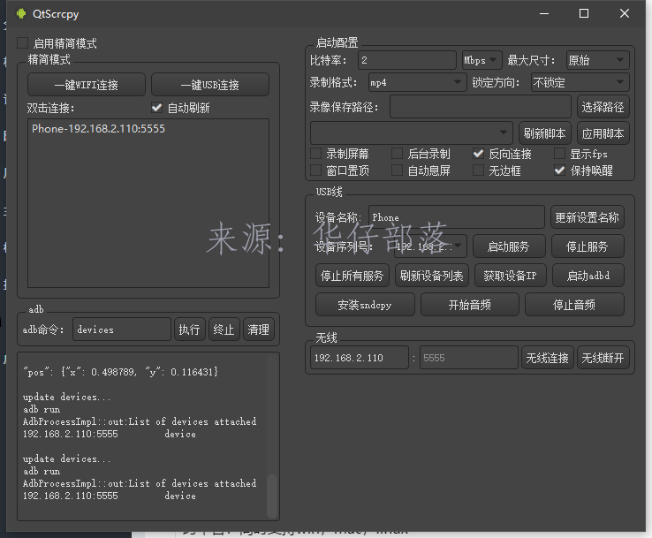Minimize the QtScrcpy window
652x538 pixels.
tap(544, 13)
